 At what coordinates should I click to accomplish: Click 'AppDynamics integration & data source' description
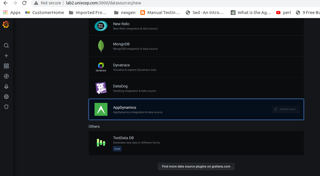(138, 112)
